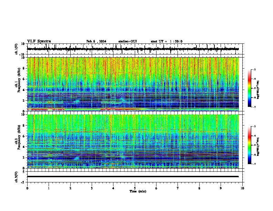Click the "8" tick on ch.2 frequency axis
Image resolution: width=273 pixels, height=211 pixels.
point(24,125)
